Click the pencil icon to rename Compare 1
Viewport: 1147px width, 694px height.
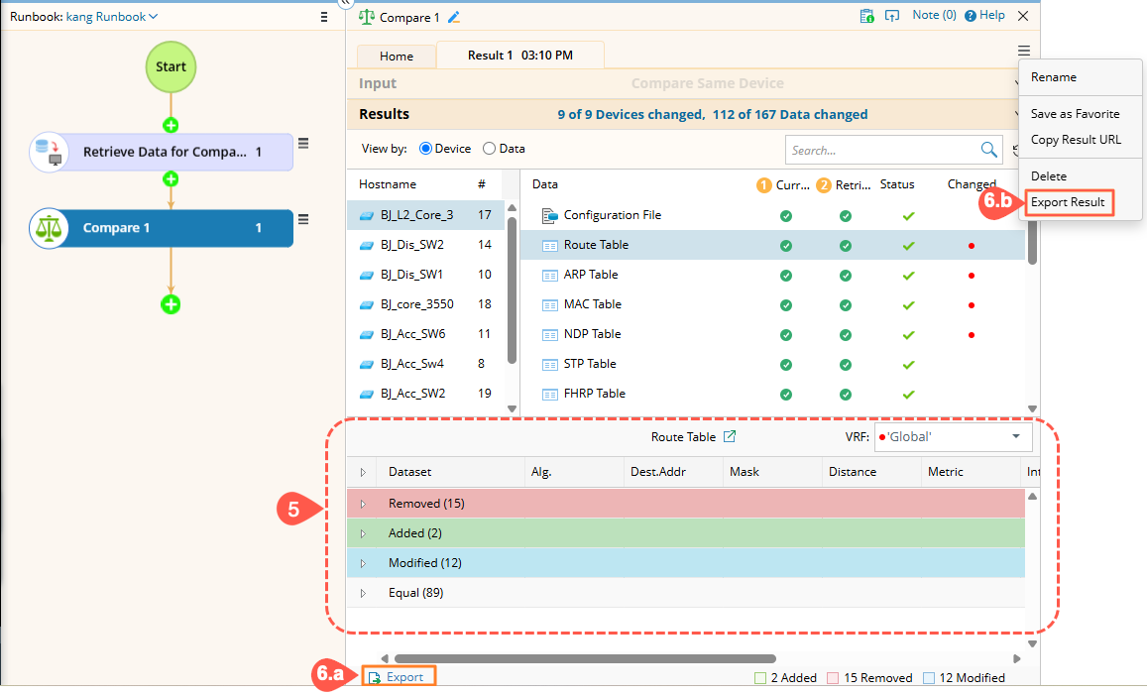tap(455, 17)
